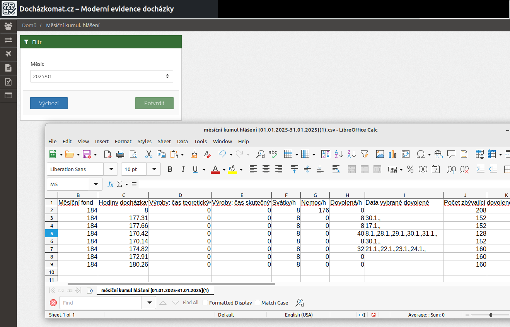Click the spreadsheet horizontal scrollbar
Image resolution: width=510 pixels, height=327 pixels.
pyautogui.click(x=171, y=284)
